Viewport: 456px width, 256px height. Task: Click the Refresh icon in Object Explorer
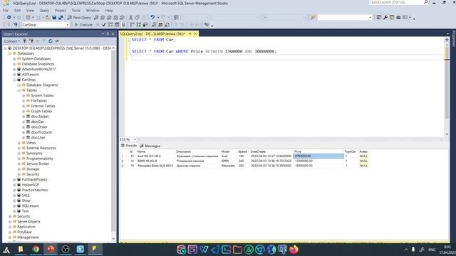(x=51, y=41)
